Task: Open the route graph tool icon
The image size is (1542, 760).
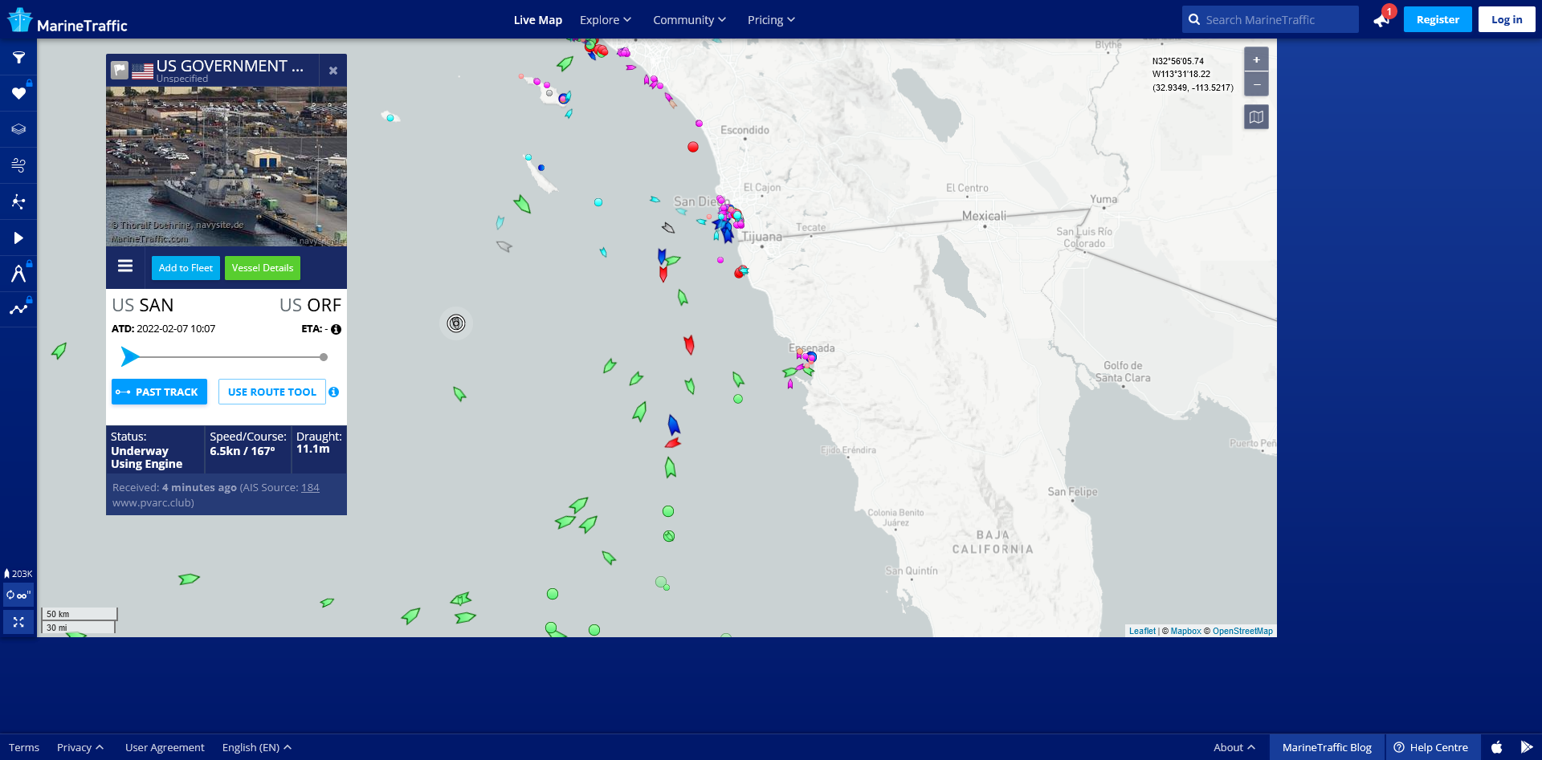Action: (18, 309)
